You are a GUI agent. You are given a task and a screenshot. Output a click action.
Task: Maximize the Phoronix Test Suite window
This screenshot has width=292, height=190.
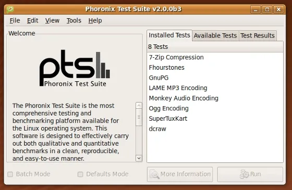pyautogui.click(x=267, y=9)
